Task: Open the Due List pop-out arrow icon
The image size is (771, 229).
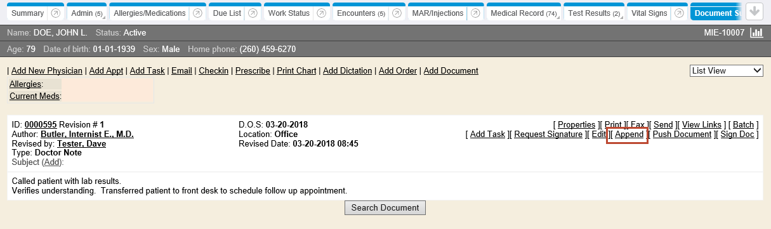Action: click(253, 13)
